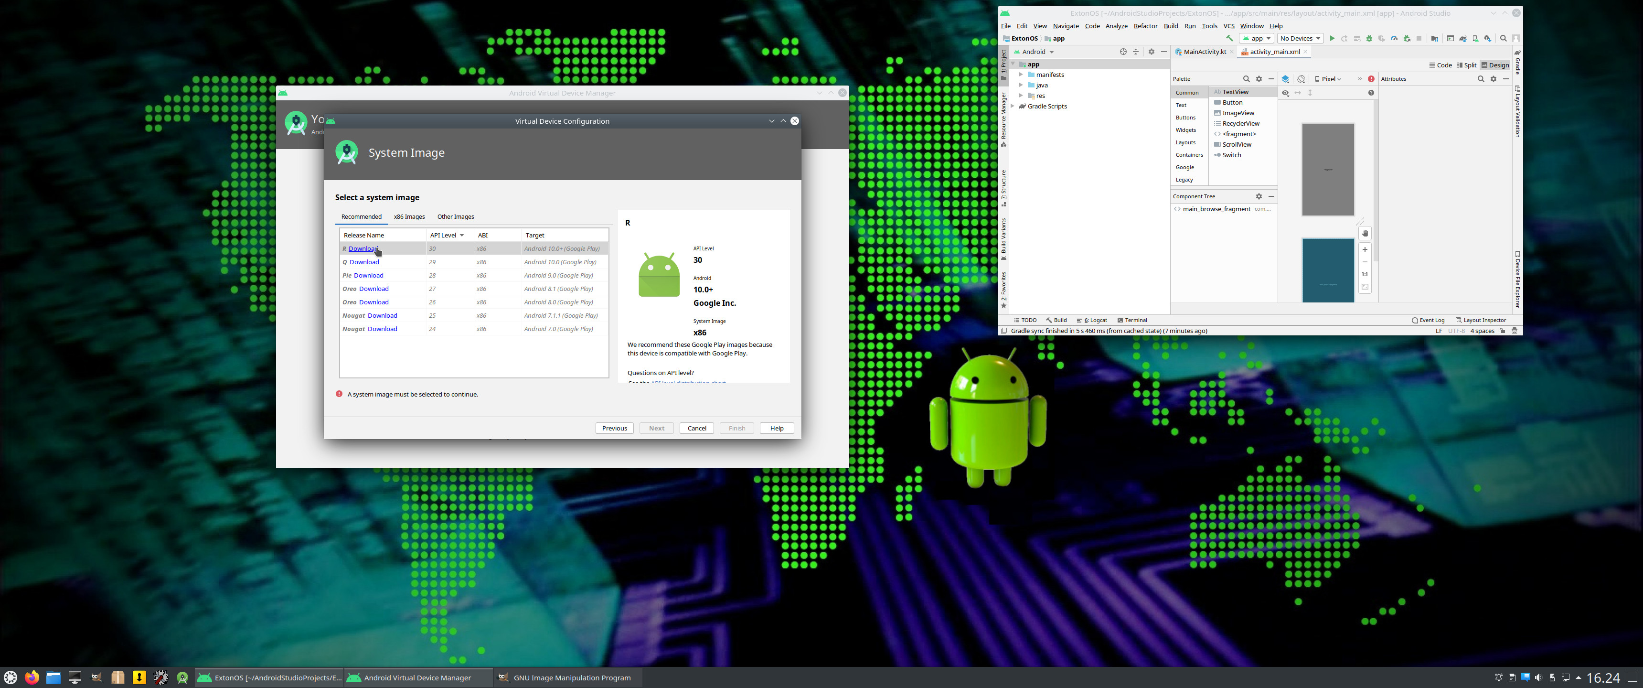The width and height of the screenshot is (1643, 688).
Task: Click the SDK Manager toolbar icon
Action: point(1488,38)
